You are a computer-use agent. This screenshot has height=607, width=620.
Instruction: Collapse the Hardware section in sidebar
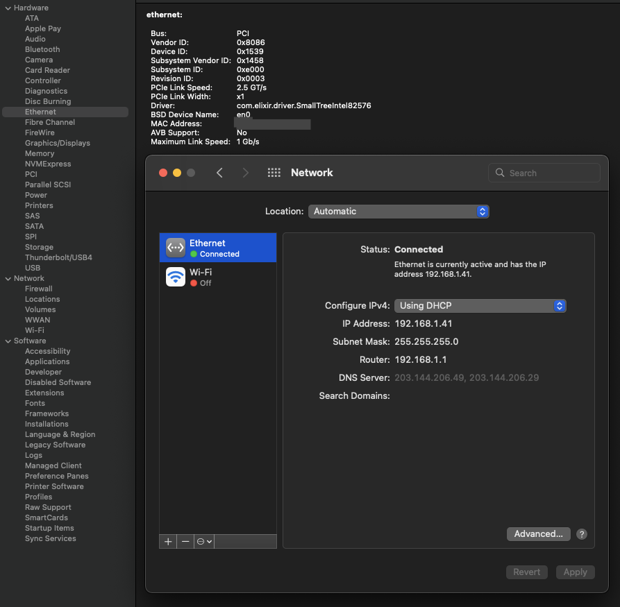(x=8, y=8)
